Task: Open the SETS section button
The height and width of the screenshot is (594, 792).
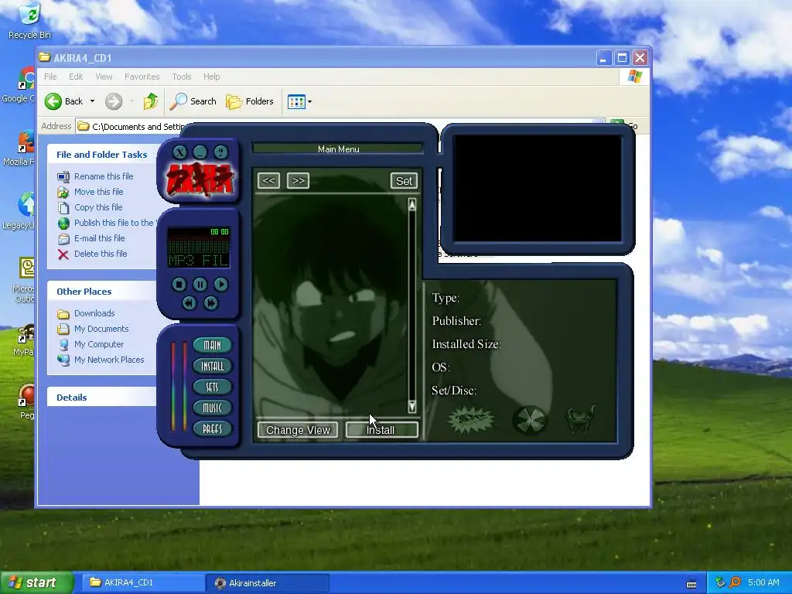Action: click(212, 387)
